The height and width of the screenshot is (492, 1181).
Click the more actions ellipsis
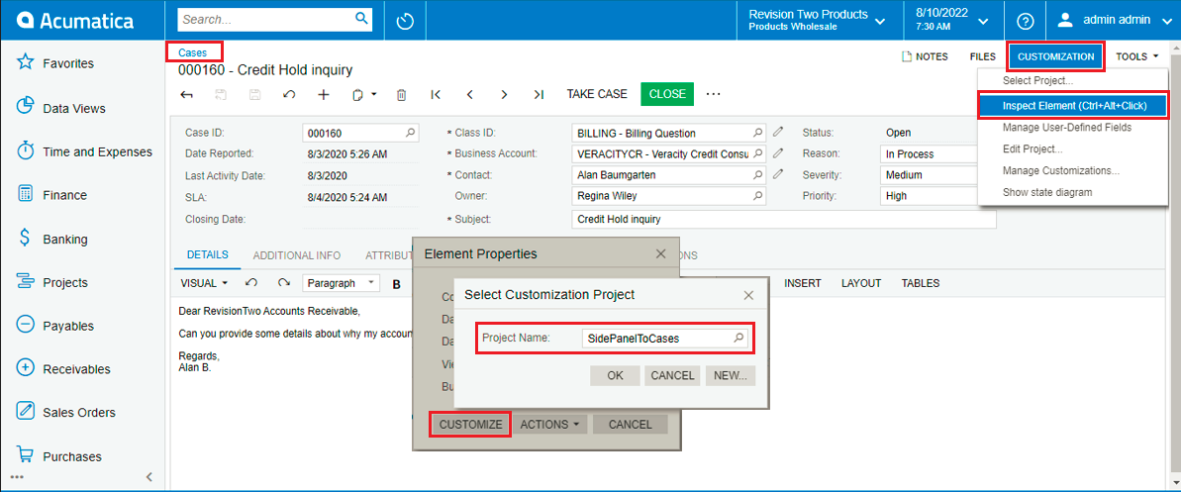coord(714,94)
